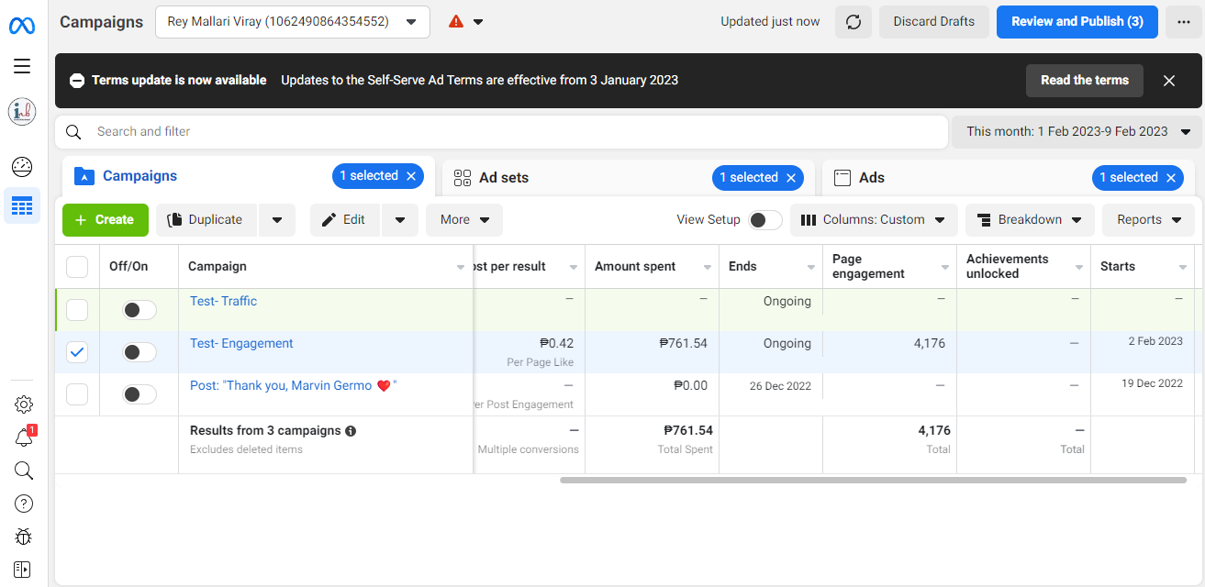Open the hamburger menu in sidebar
Screen dimensions: 1205x587
point(22,66)
